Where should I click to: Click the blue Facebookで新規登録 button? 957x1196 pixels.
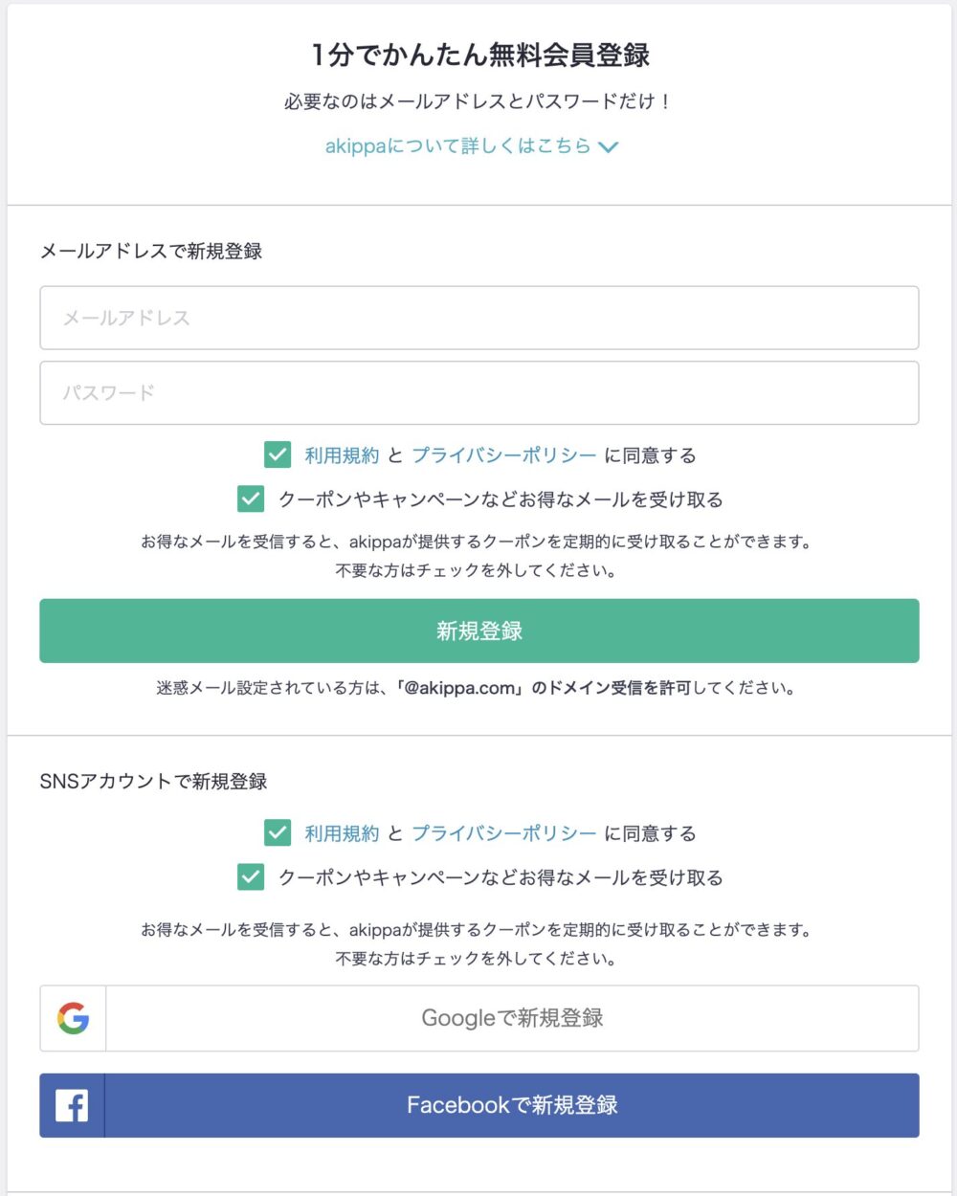(x=514, y=1105)
